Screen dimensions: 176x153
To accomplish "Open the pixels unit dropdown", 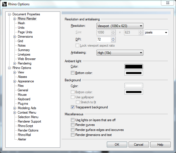I will point(156,33).
